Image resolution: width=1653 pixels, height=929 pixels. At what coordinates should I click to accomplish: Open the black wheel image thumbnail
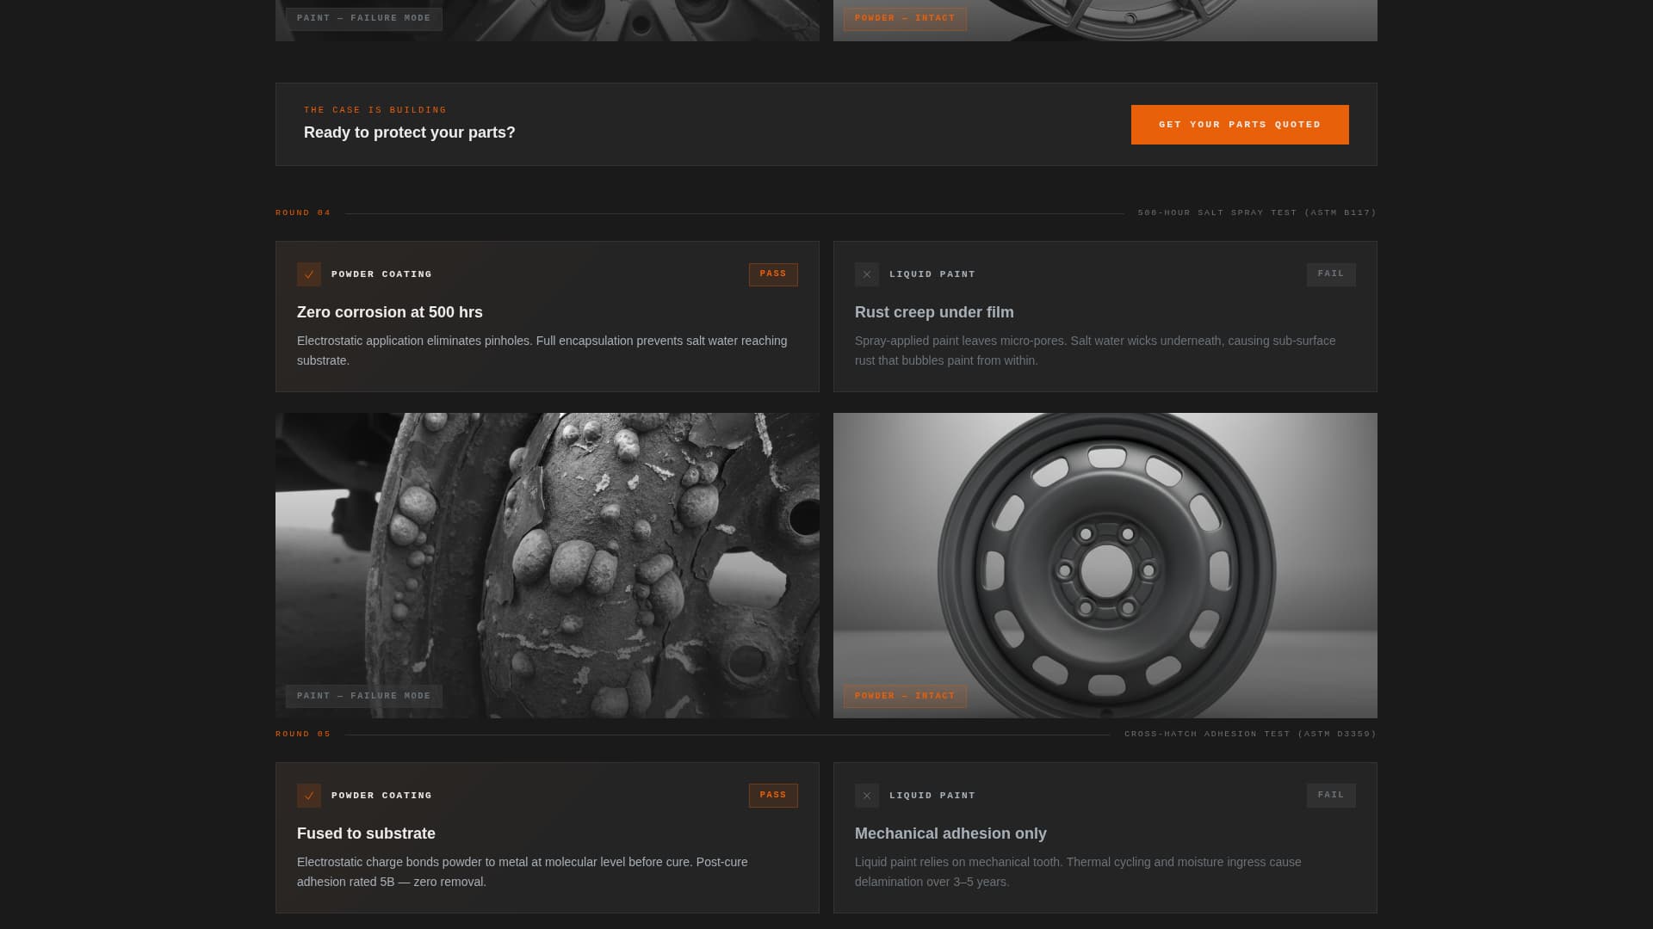(1105, 565)
